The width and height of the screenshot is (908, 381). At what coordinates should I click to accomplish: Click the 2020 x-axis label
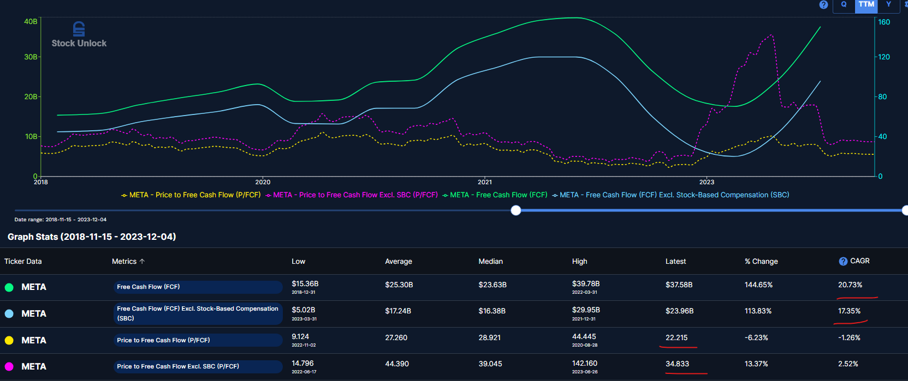pyautogui.click(x=263, y=182)
